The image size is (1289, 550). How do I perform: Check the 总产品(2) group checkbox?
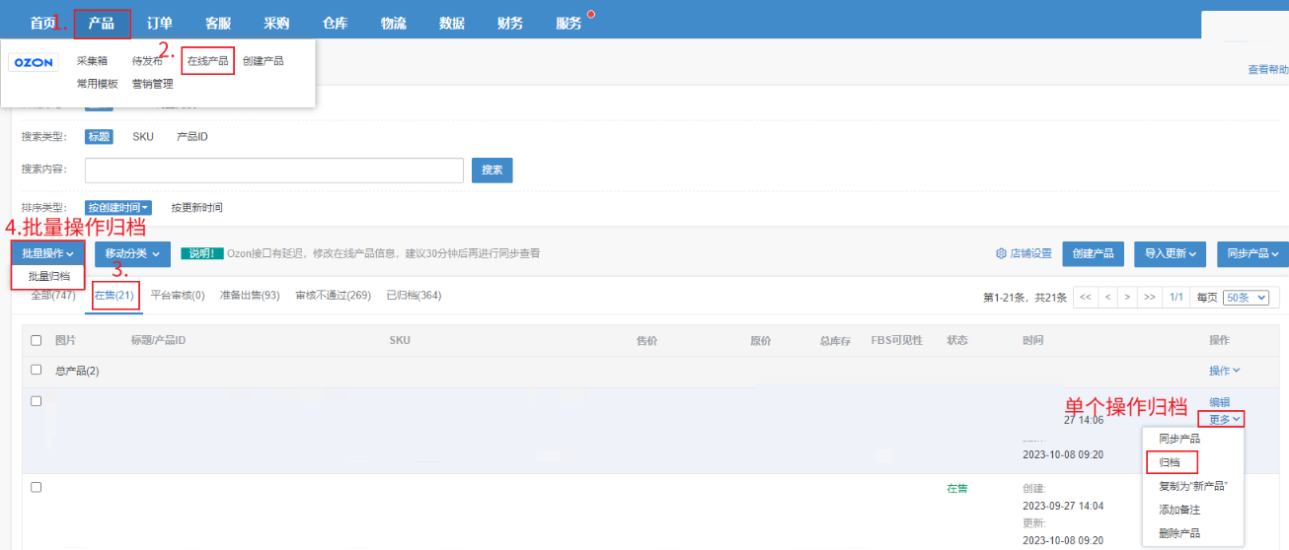coord(37,370)
